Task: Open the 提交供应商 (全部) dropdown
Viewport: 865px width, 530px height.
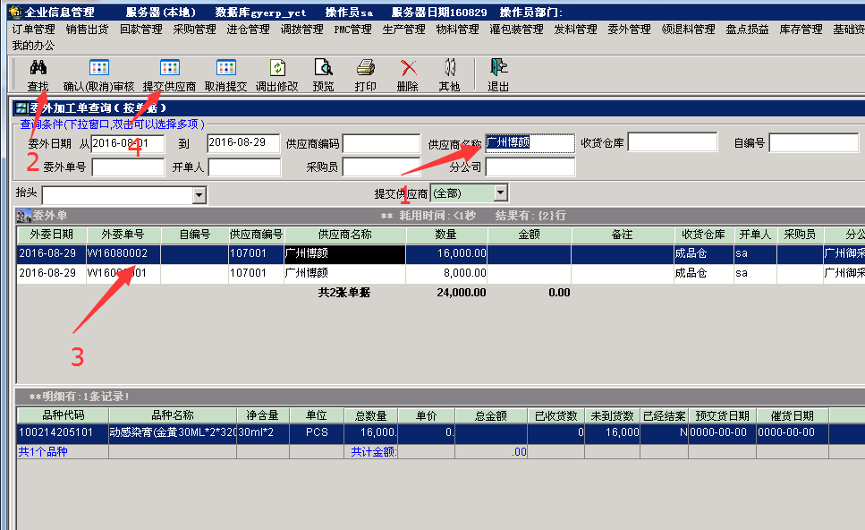Action: 500,192
